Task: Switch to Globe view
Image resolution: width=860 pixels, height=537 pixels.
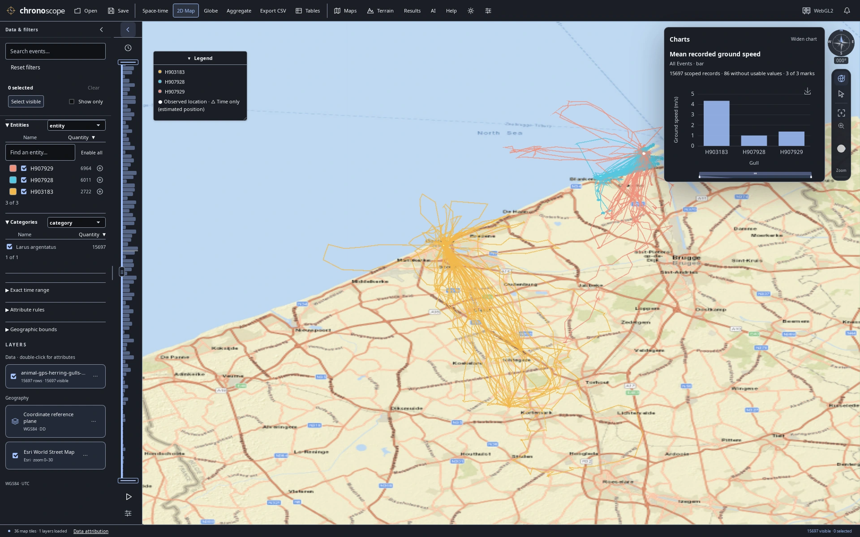Action: pos(211,11)
